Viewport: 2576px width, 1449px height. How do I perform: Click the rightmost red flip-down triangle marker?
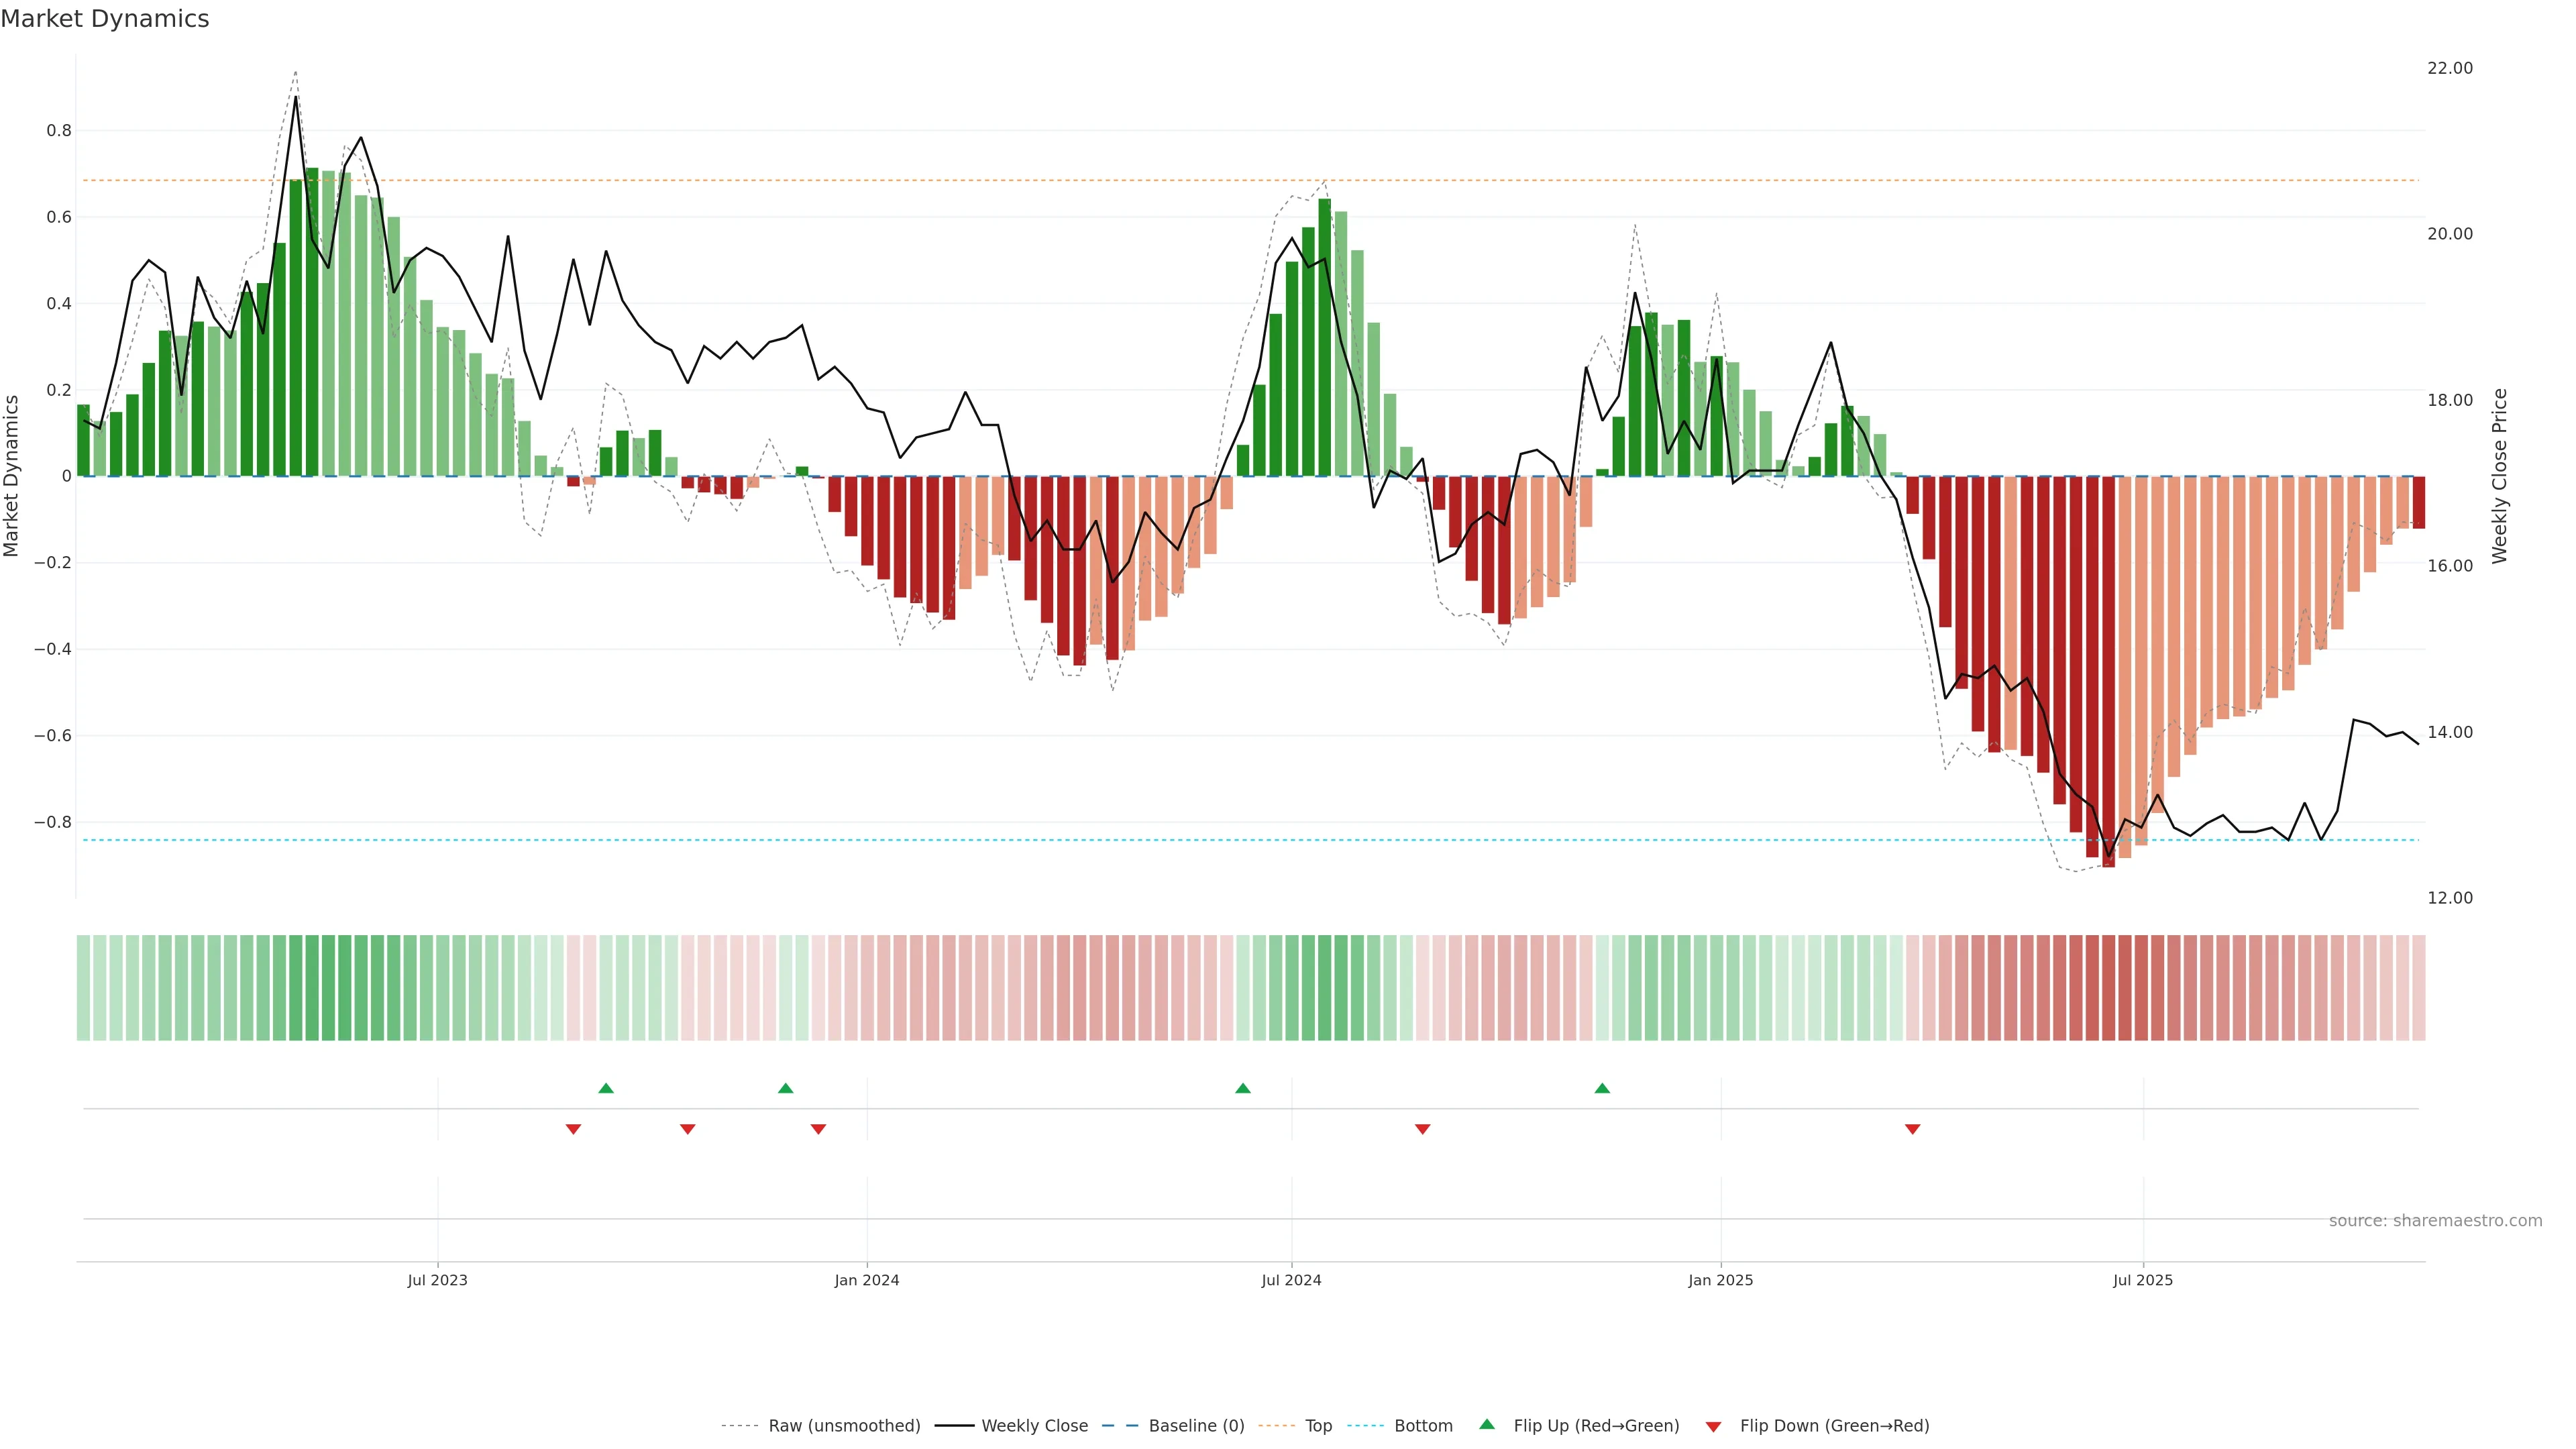click(x=1913, y=1129)
